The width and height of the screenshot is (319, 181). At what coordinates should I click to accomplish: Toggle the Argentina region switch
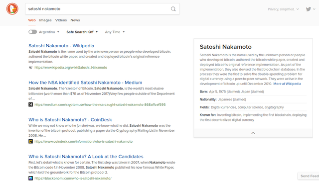(x=32, y=32)
